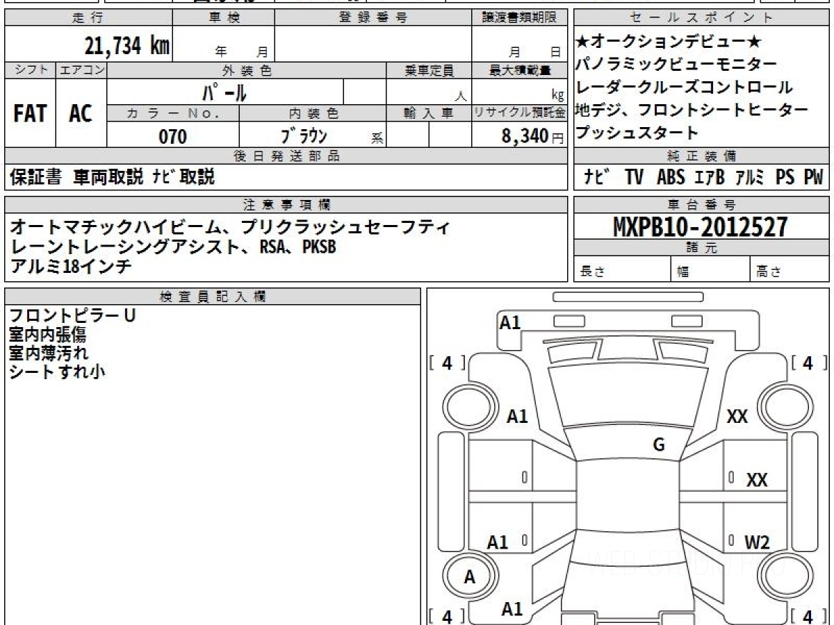Viewport: 834px width, 625px height.
Task: Select the 乗車定員 header
Action: (429, 70)
